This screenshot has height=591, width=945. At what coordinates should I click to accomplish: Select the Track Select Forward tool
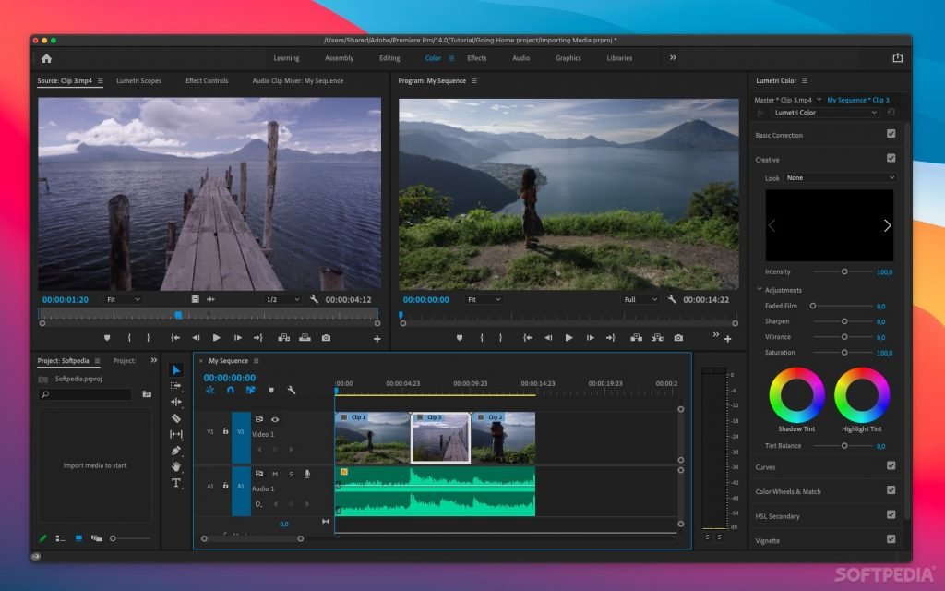(x=176, y=385)
